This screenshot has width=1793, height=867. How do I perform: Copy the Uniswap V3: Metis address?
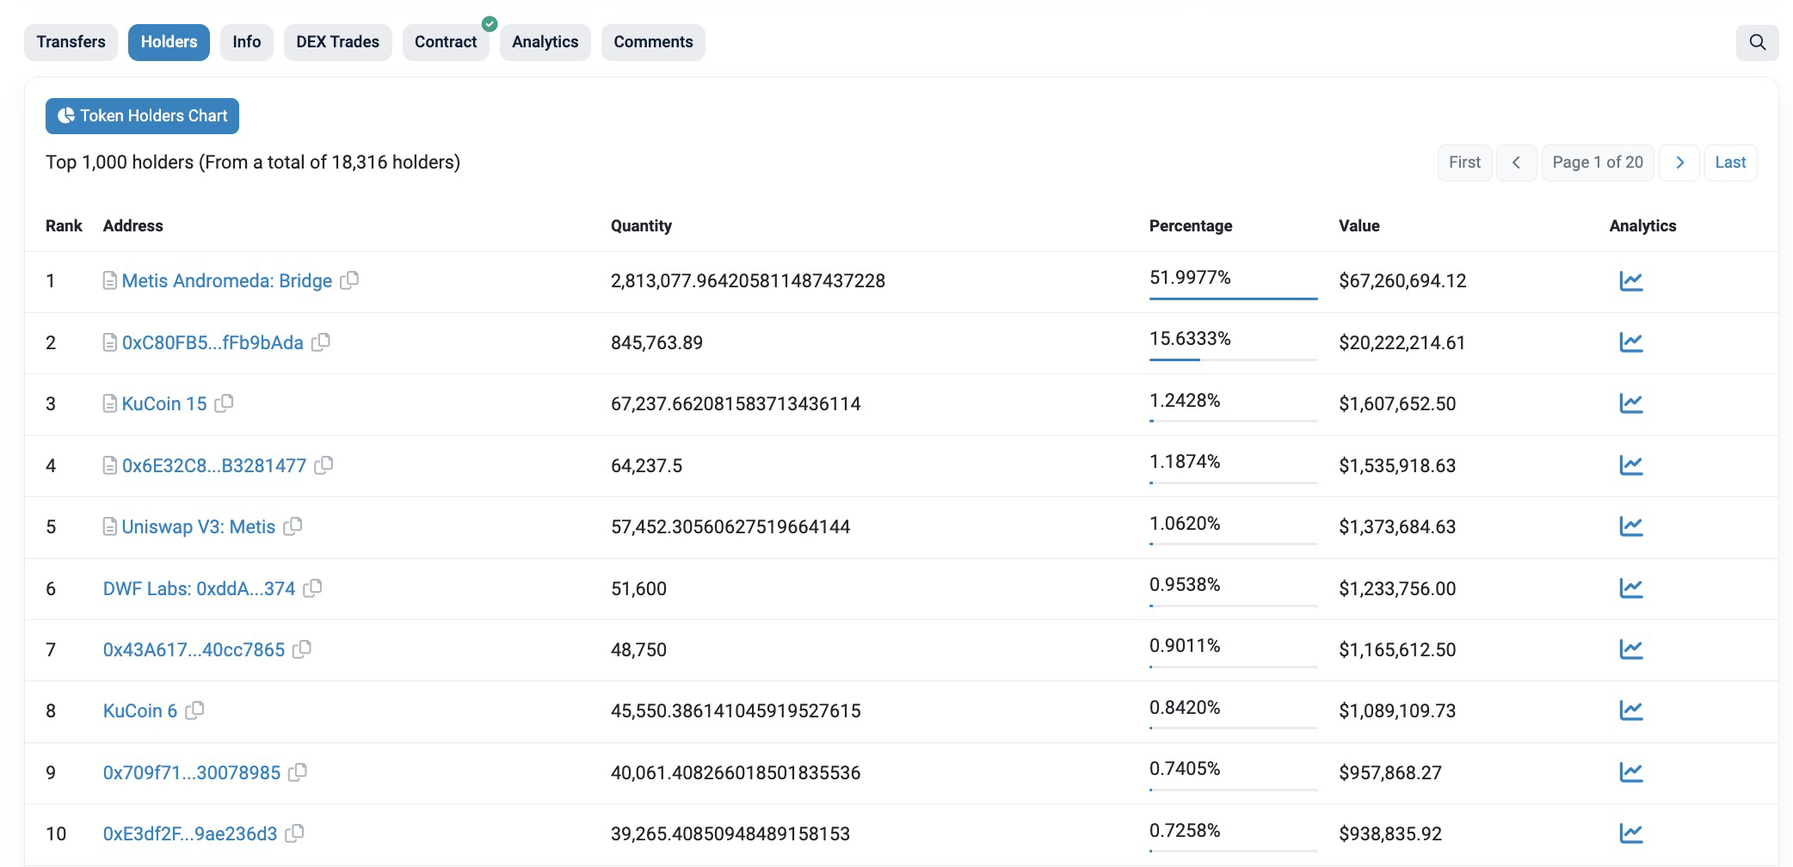293,526
